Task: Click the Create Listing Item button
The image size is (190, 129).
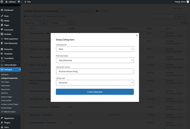Action: [95, 92]
